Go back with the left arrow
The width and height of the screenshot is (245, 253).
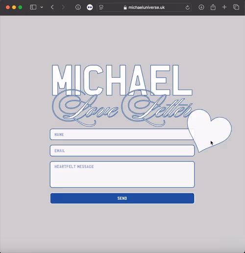[x=52, y=7]
